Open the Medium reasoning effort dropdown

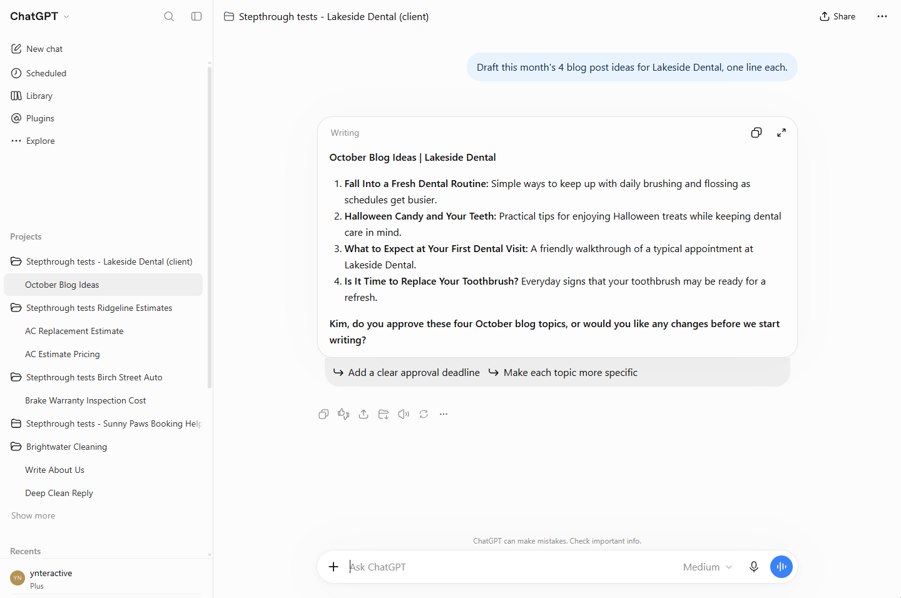tap(708, 567)
